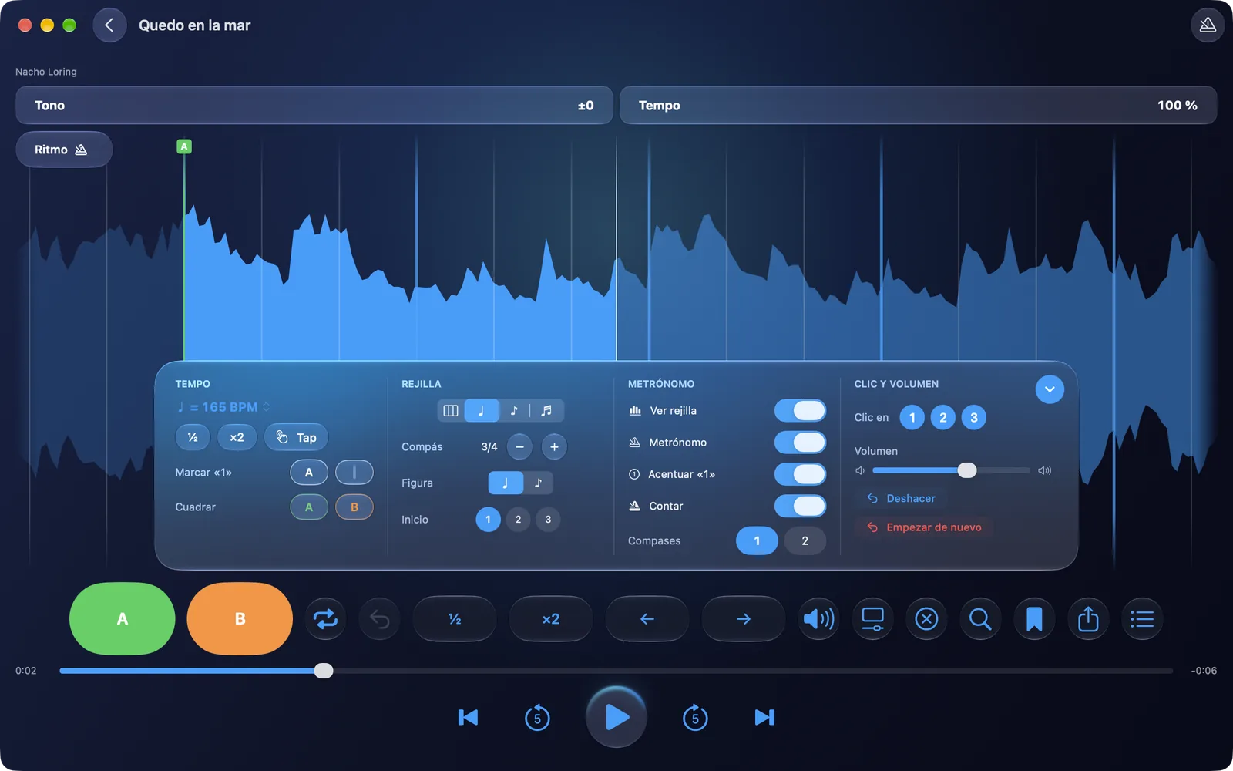Open the list view icon
Screen dimensions: 1233x771
pos(1142,618)
